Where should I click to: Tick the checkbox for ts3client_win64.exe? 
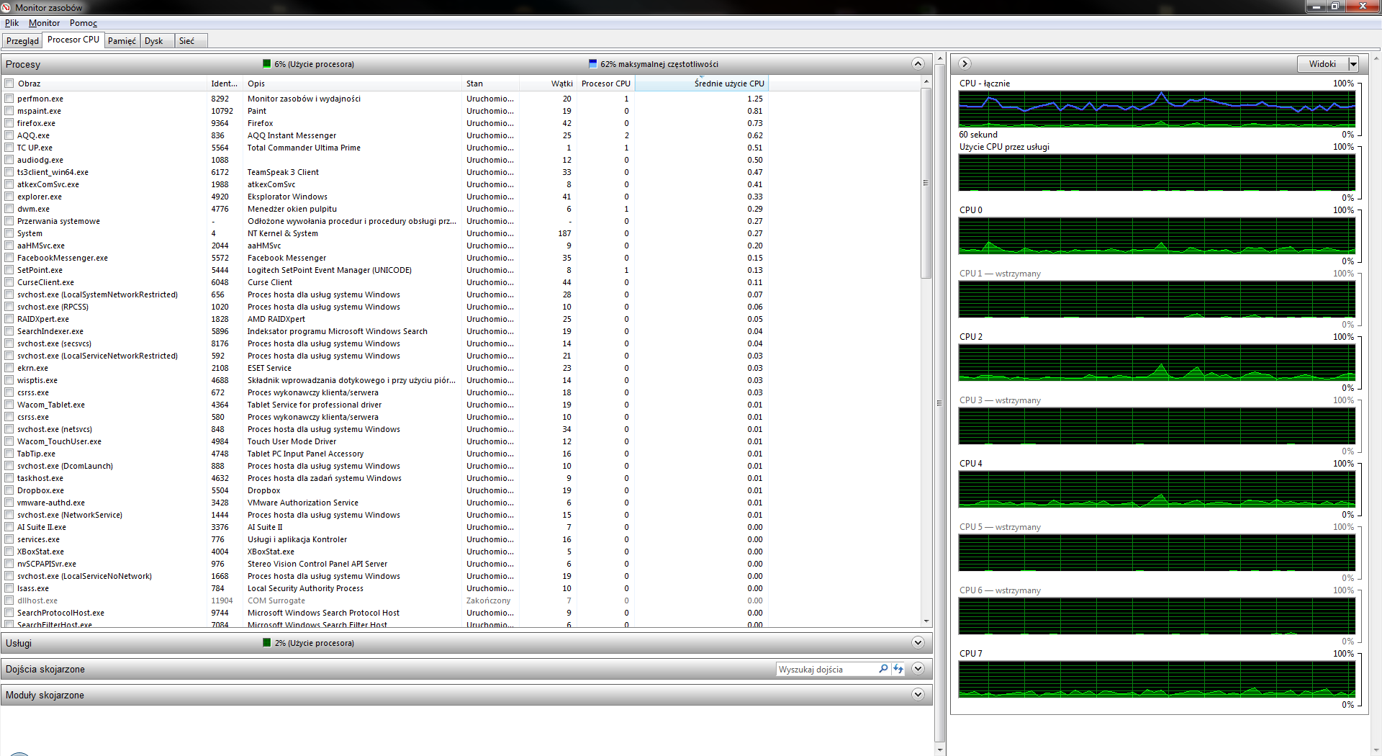click(x=9, y=172)
